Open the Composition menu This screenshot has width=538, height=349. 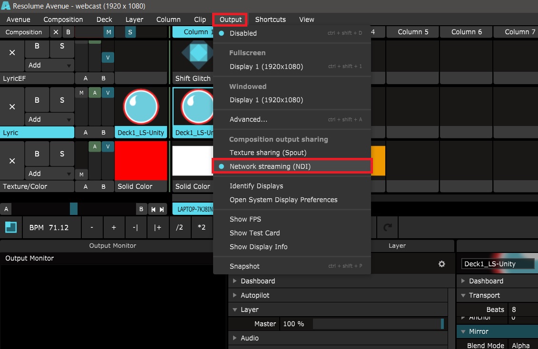pyautogui.click(x=63, y=19)
